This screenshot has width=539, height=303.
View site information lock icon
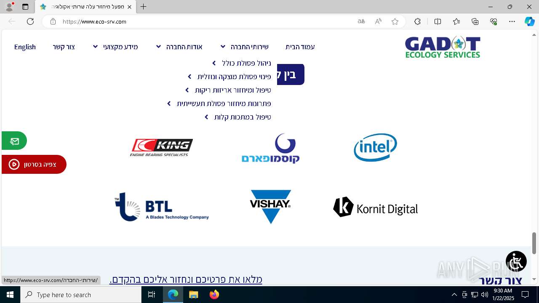pos(53,21)
